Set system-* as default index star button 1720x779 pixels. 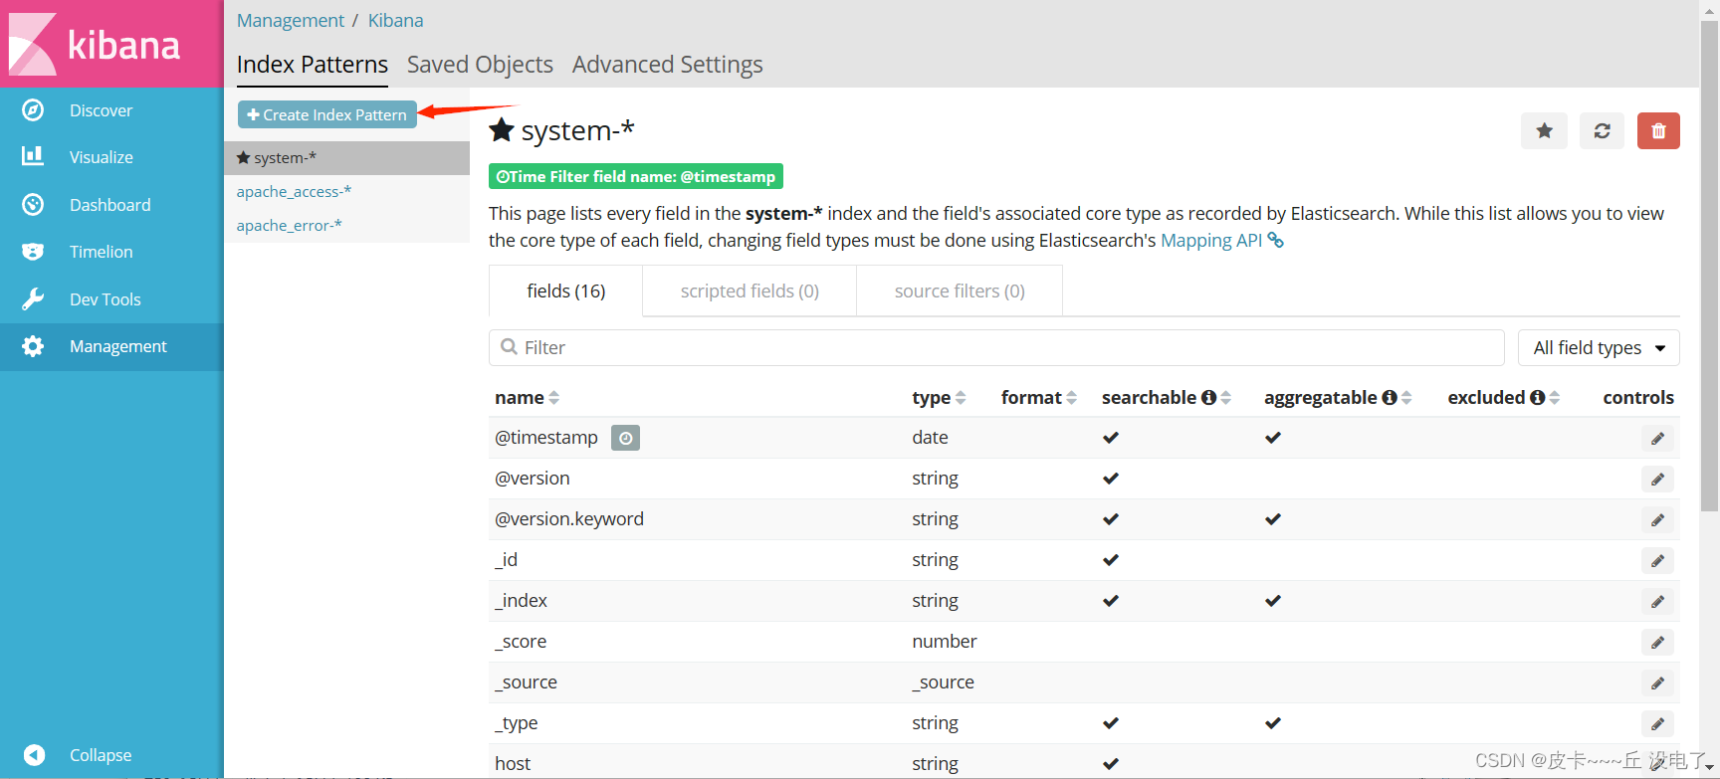[1544, 130]
